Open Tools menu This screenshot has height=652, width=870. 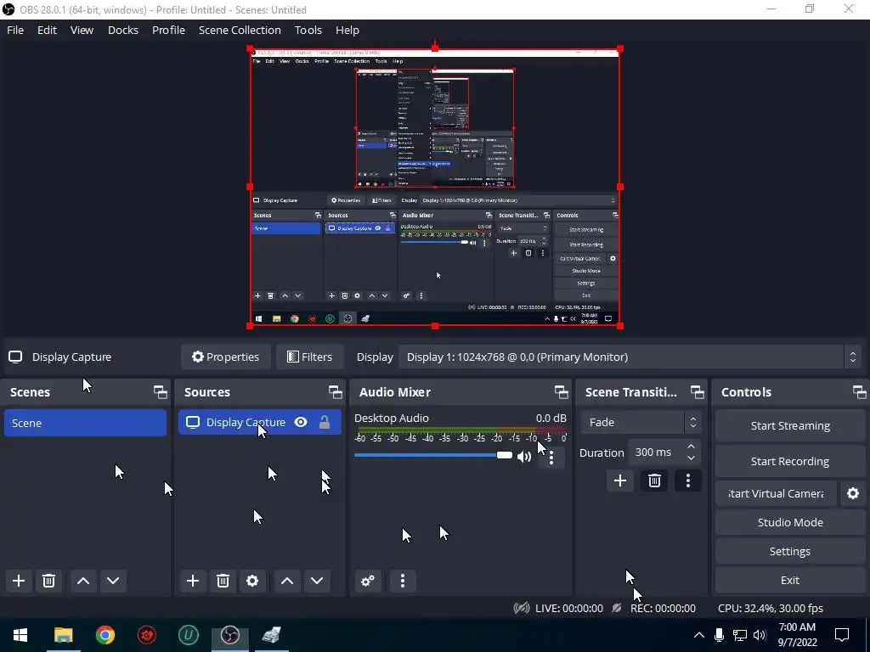(308, 30)
